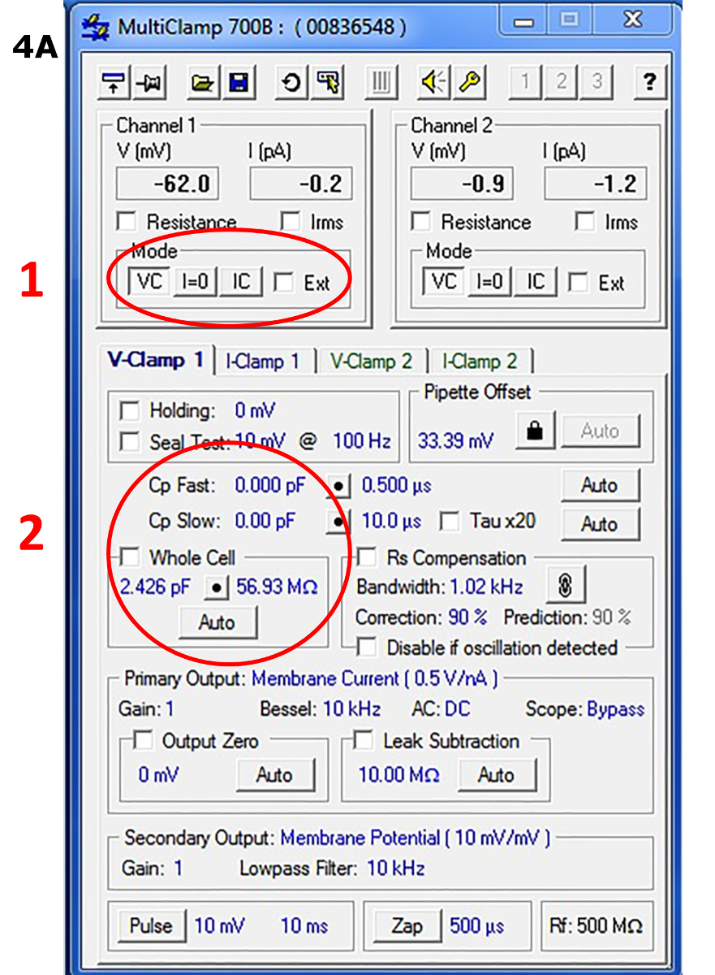
Task: Click the Zap button
Action: pyautogui.click(x=407, y=925)
